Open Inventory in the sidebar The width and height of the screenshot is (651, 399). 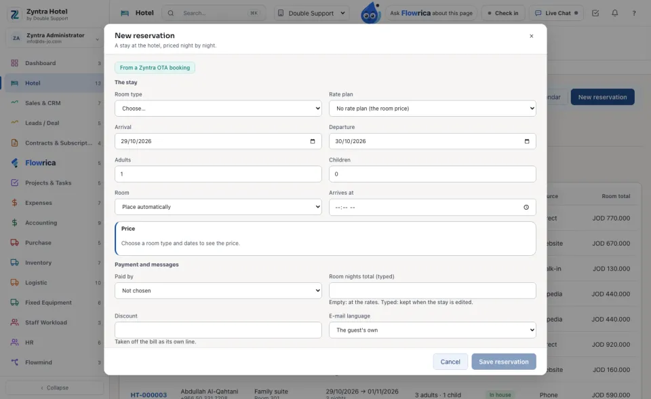(x=55, y=262)
